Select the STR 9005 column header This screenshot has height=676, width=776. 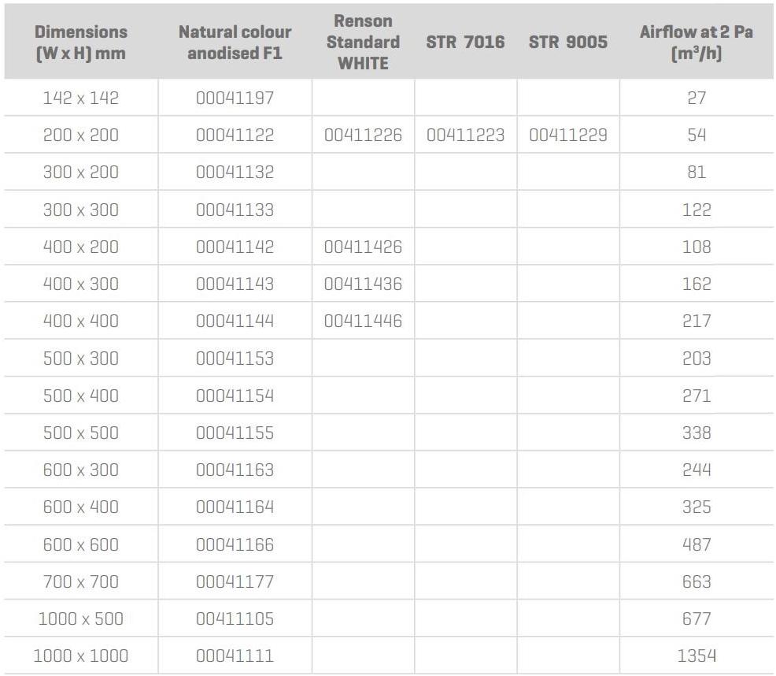click(x=568, y=43)
